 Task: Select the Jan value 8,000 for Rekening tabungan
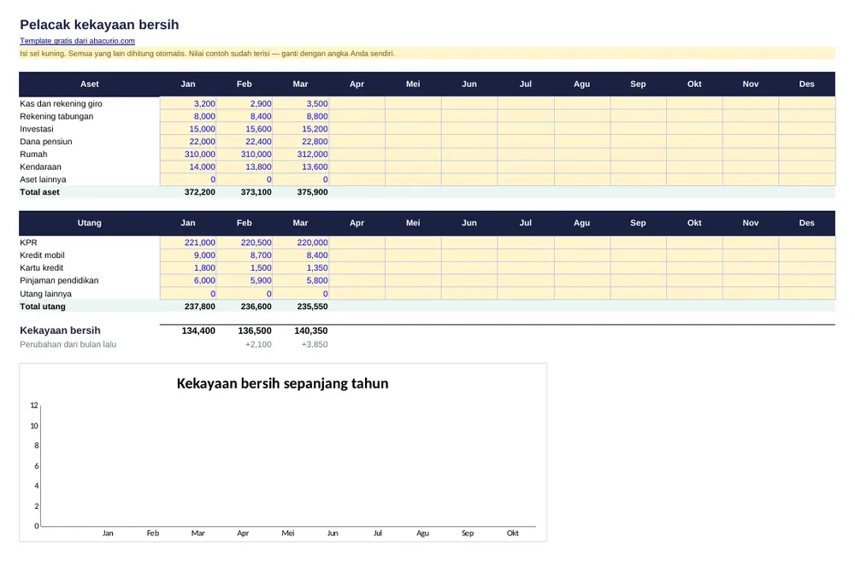(x=188, y=116)
